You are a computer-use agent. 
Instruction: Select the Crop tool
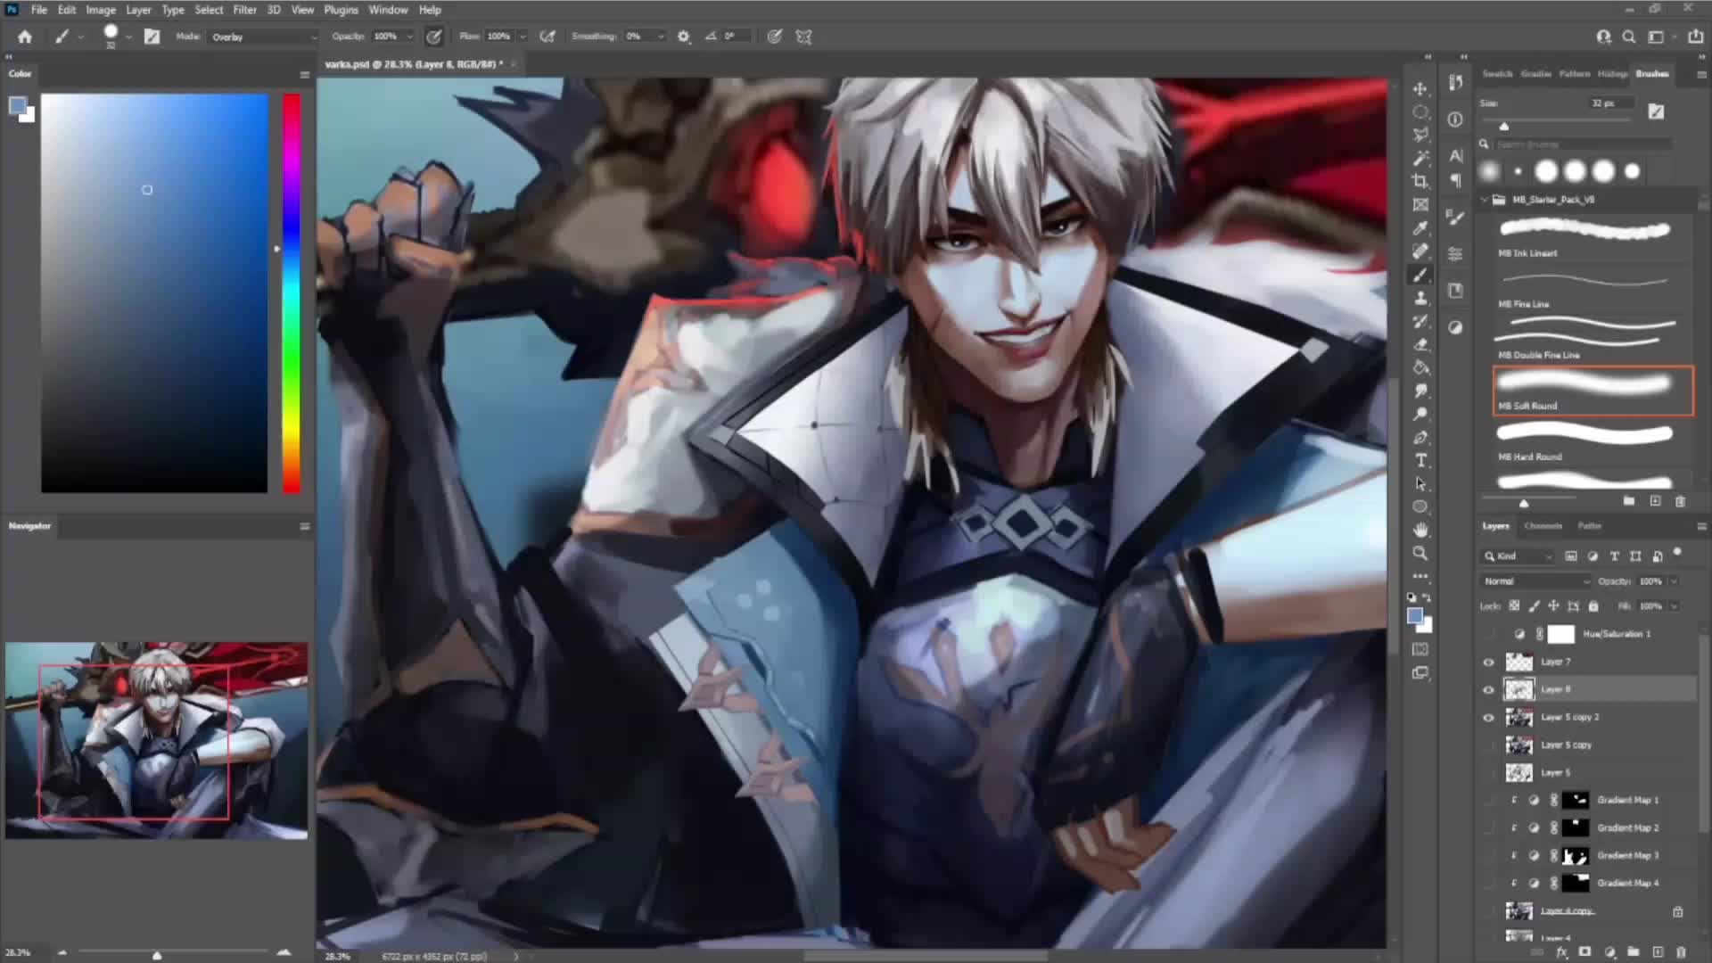coord(1420,182)
